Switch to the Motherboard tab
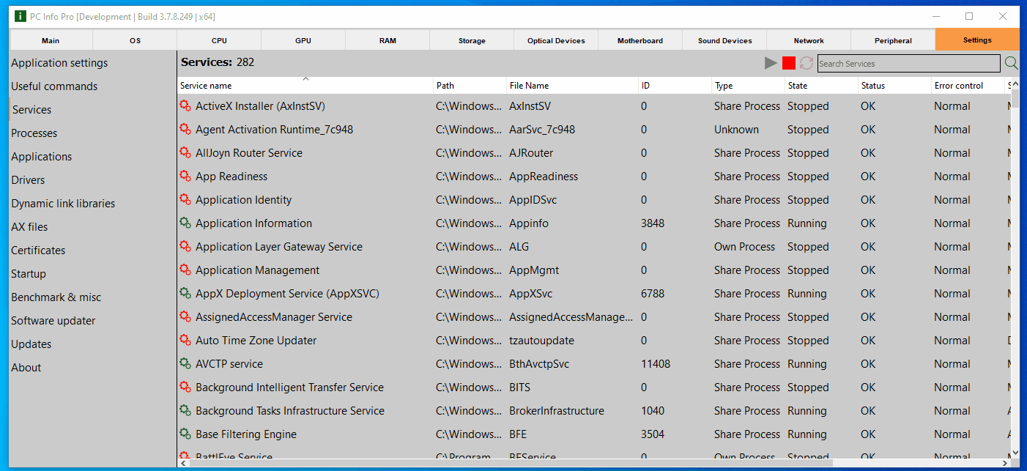Viewport: 1027px width, 471px height. pos(640,40)
